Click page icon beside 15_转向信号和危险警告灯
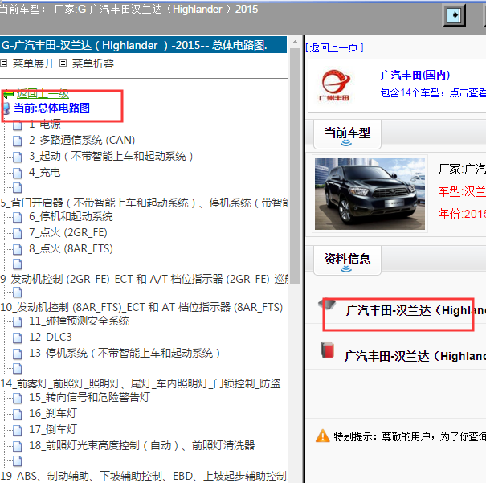486x483 pixels. [x=18, y=398]
